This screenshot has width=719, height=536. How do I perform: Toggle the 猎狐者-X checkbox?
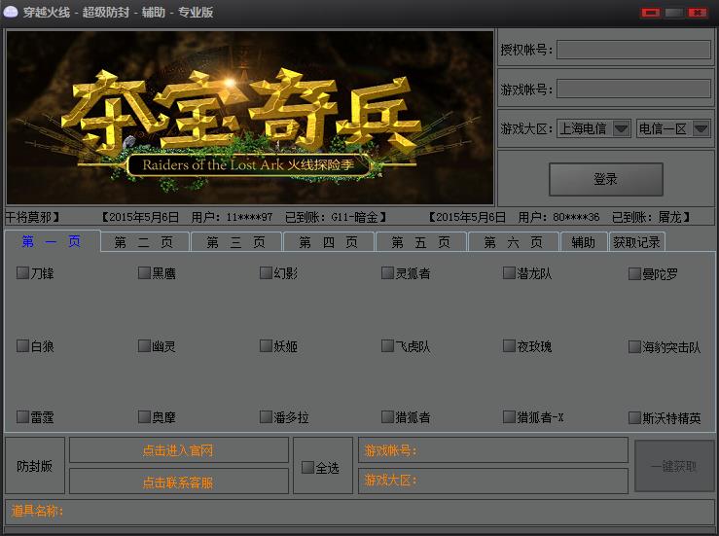(509, 416)
